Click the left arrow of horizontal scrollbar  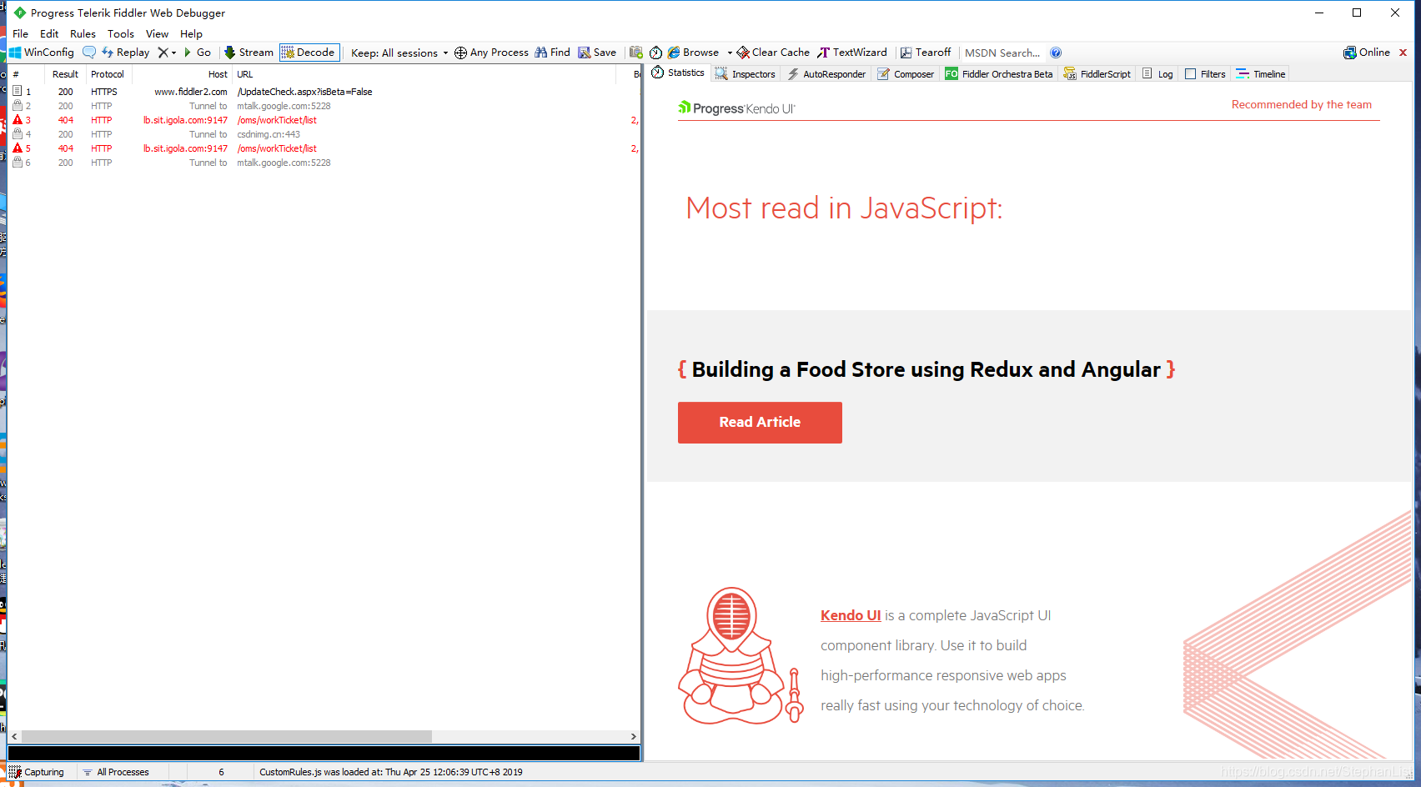(x=14, y=737)
